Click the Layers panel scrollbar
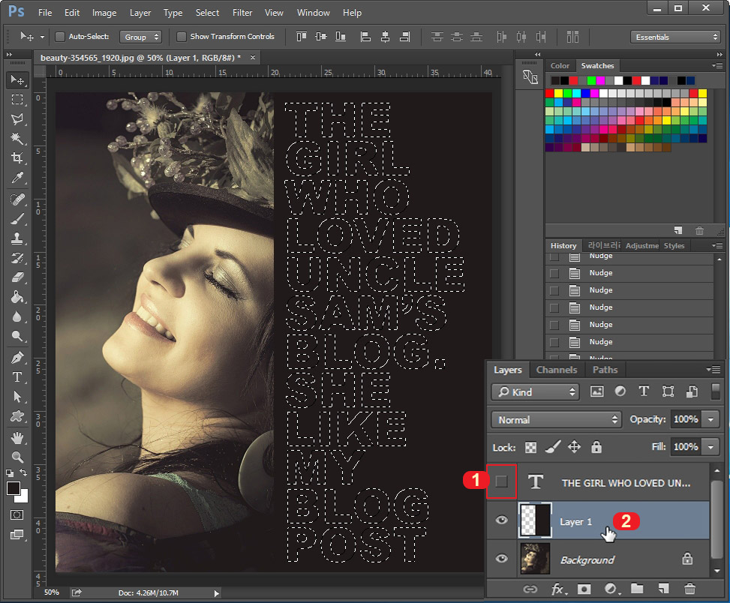 click(717, 520)
